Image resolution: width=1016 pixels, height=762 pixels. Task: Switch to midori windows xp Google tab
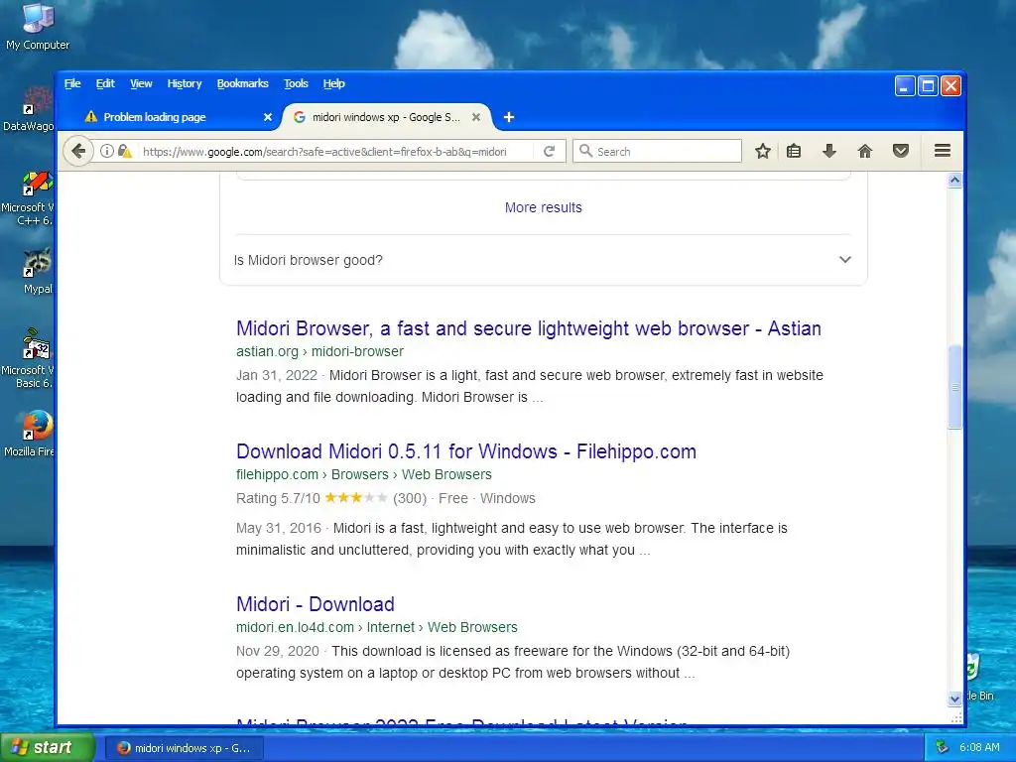point(386,117)
